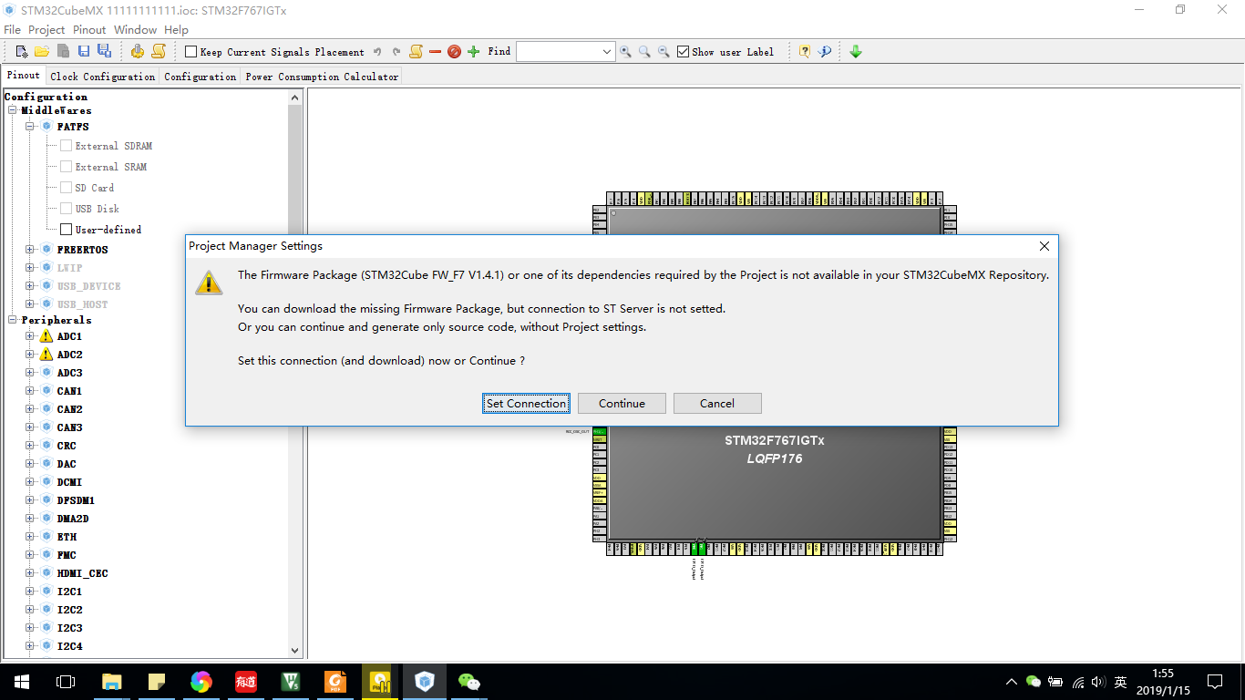Expand the FREERTOS tree node

coord(30,250)
